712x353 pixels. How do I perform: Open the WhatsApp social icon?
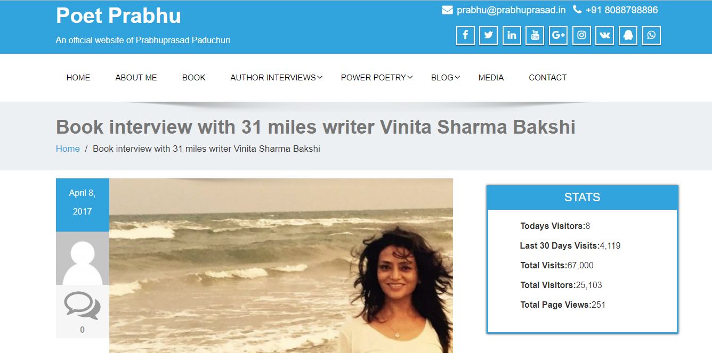pyautogui.click(x=652, y=36)
